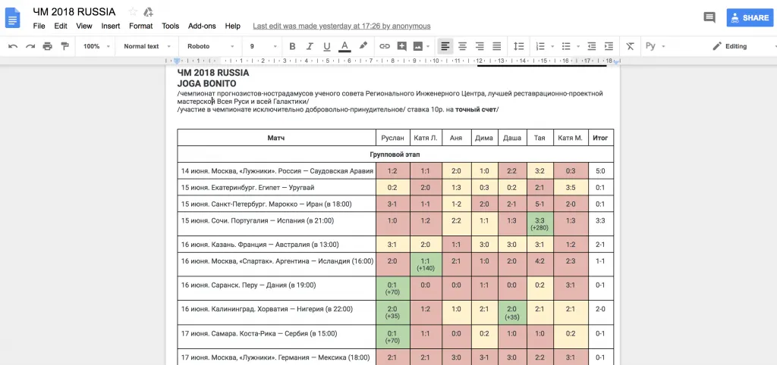Click the blue SHARE button
This screenshot has height=365, width=777.
point(748,17)
